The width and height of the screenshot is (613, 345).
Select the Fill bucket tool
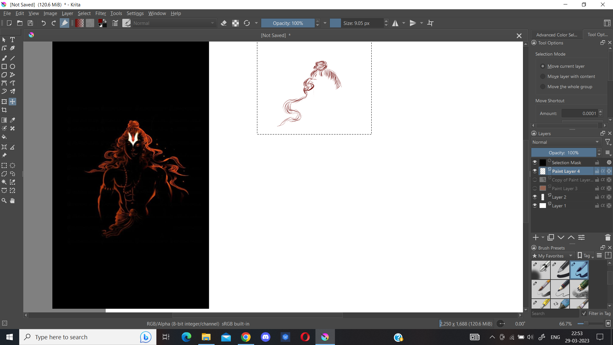click(4, 137)
